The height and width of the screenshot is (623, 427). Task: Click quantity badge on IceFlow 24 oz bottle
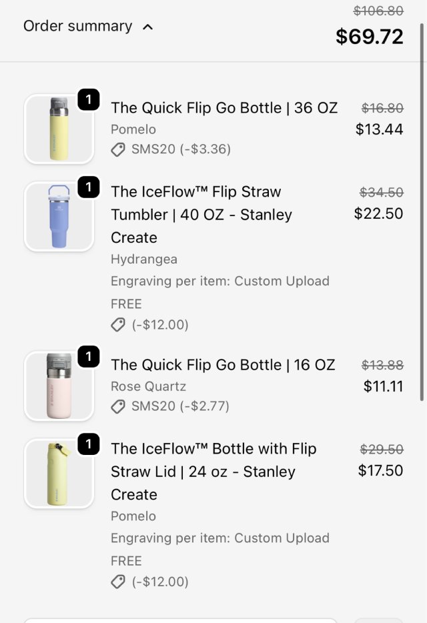[x=89, y=444]
